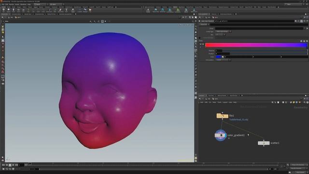
Task: Open the Group Type dropdown
Action: (223, 31)
